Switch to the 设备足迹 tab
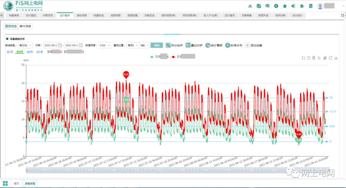The height and width of the screenshot is (188, 346). tap(150, 15)
